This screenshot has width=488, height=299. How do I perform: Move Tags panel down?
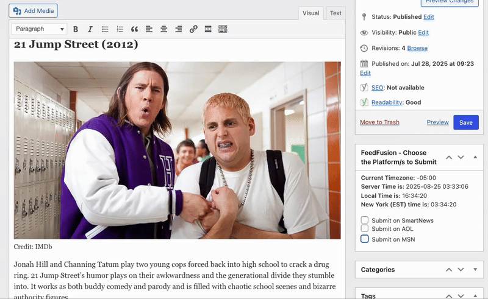point(461,296)
